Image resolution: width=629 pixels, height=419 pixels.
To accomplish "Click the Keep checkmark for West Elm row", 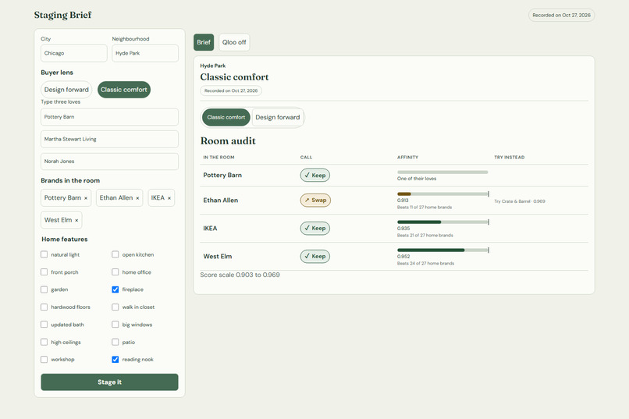I will [307, 256].
